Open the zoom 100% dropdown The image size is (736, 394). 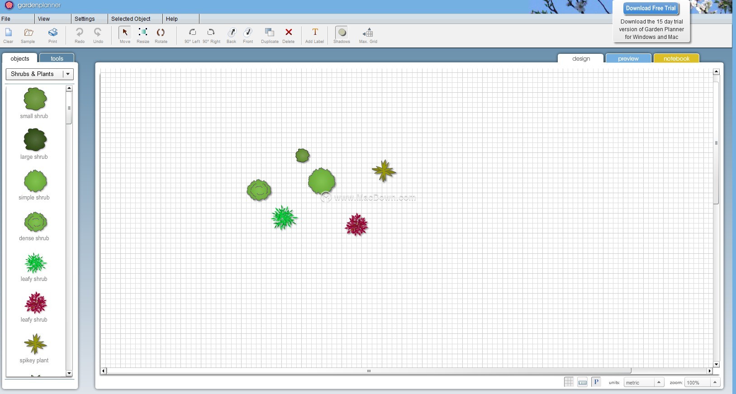pos(702,382)
